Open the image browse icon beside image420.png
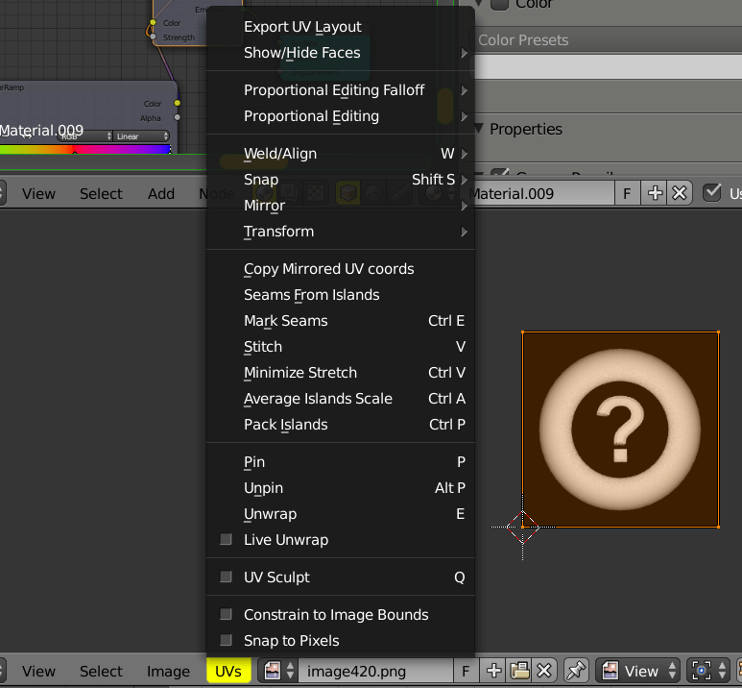Image resolution: width=742 pixels, height=688 pixels. [x=278, y=671]
